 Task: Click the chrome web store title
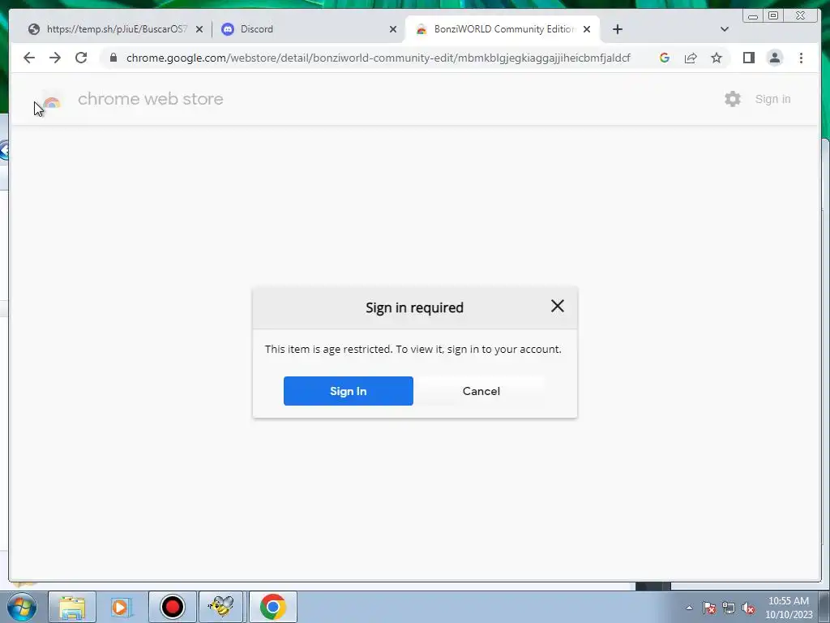(150, 99)
